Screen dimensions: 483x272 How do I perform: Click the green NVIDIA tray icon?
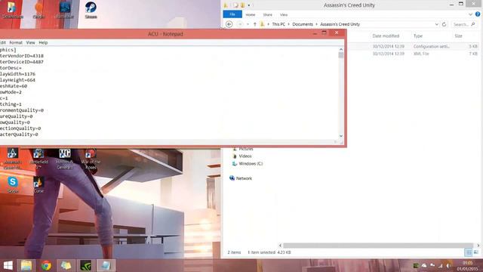pyautogui.click(x=416, y=265)
